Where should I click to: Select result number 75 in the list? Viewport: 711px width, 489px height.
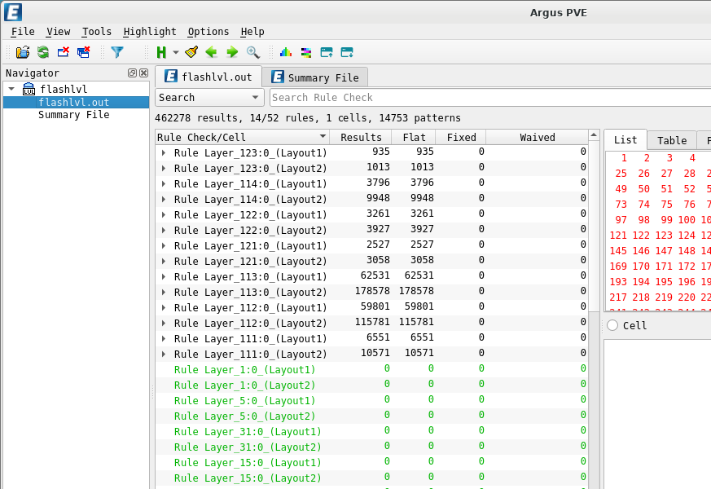click(x=666, y=205)
